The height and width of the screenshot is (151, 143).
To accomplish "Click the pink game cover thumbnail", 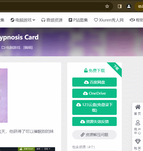I will (x=4, y=95).
